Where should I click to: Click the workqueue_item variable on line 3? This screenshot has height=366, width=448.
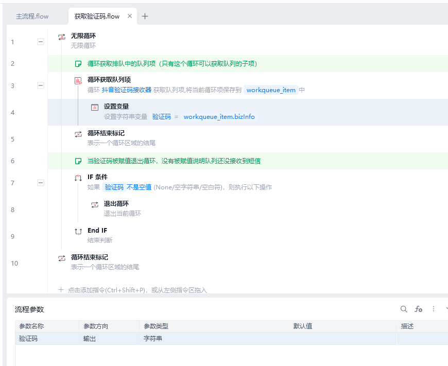click(x=271, y=90)
